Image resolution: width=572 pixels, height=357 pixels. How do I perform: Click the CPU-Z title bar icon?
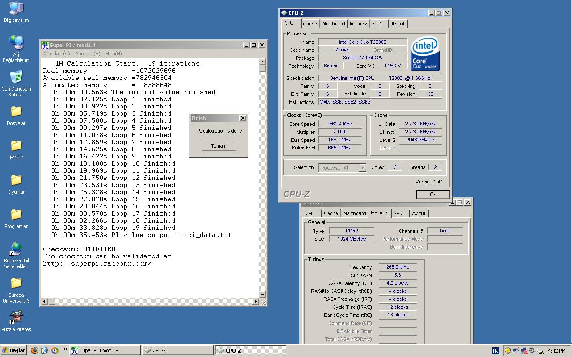pyautogui.click(x=284, y=13)
